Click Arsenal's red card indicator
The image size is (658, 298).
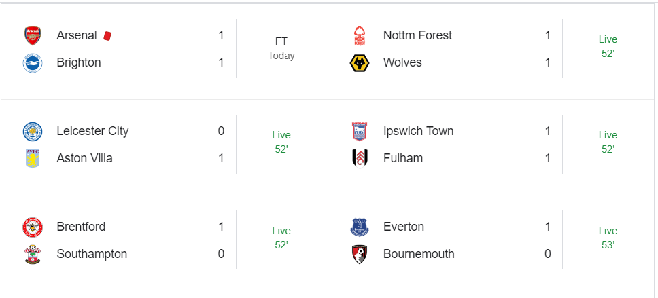107,35
